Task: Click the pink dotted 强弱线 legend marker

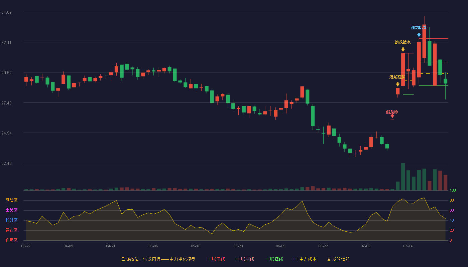Action: (237, 259)
